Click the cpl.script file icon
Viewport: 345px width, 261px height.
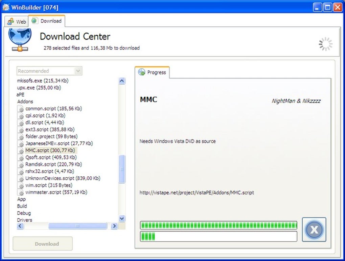[21, 116]
